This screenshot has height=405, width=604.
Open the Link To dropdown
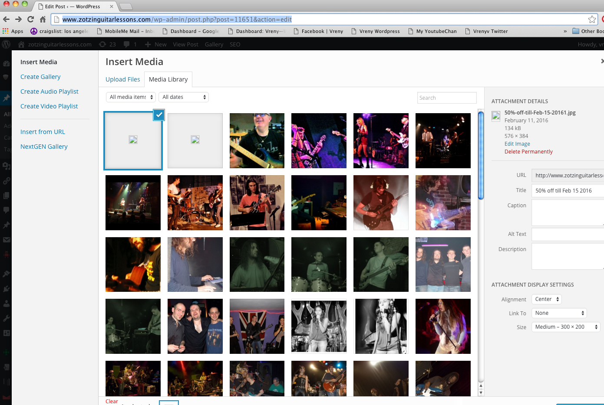coord(559,313)
